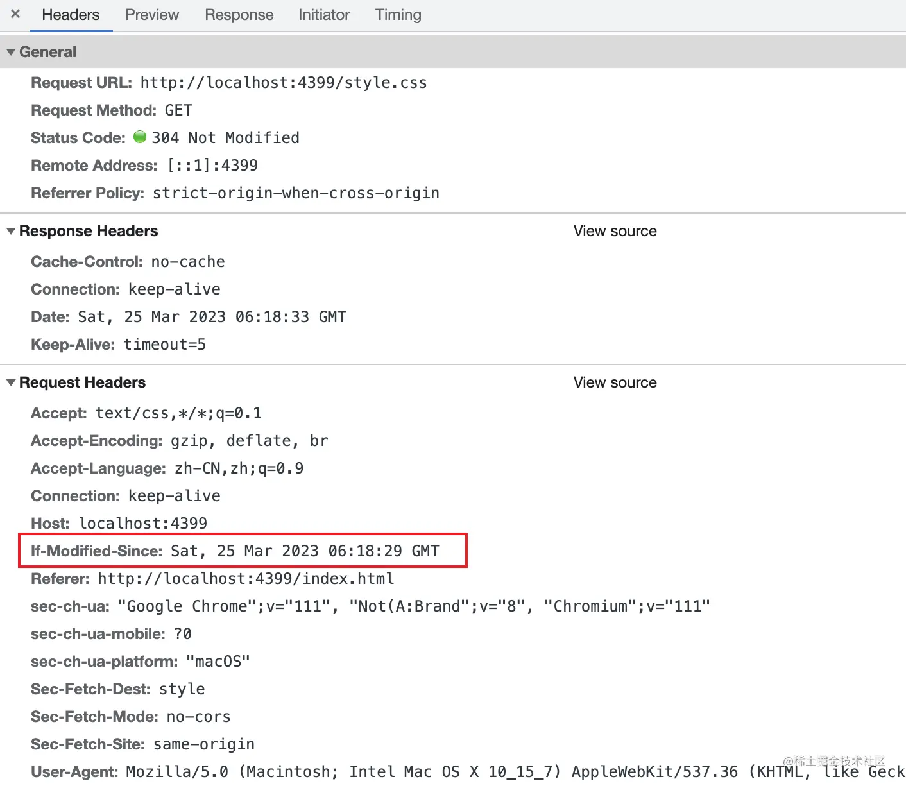
Task: Click the Request Method value GET
Action: pyautogui.click(x=178, y=110)
